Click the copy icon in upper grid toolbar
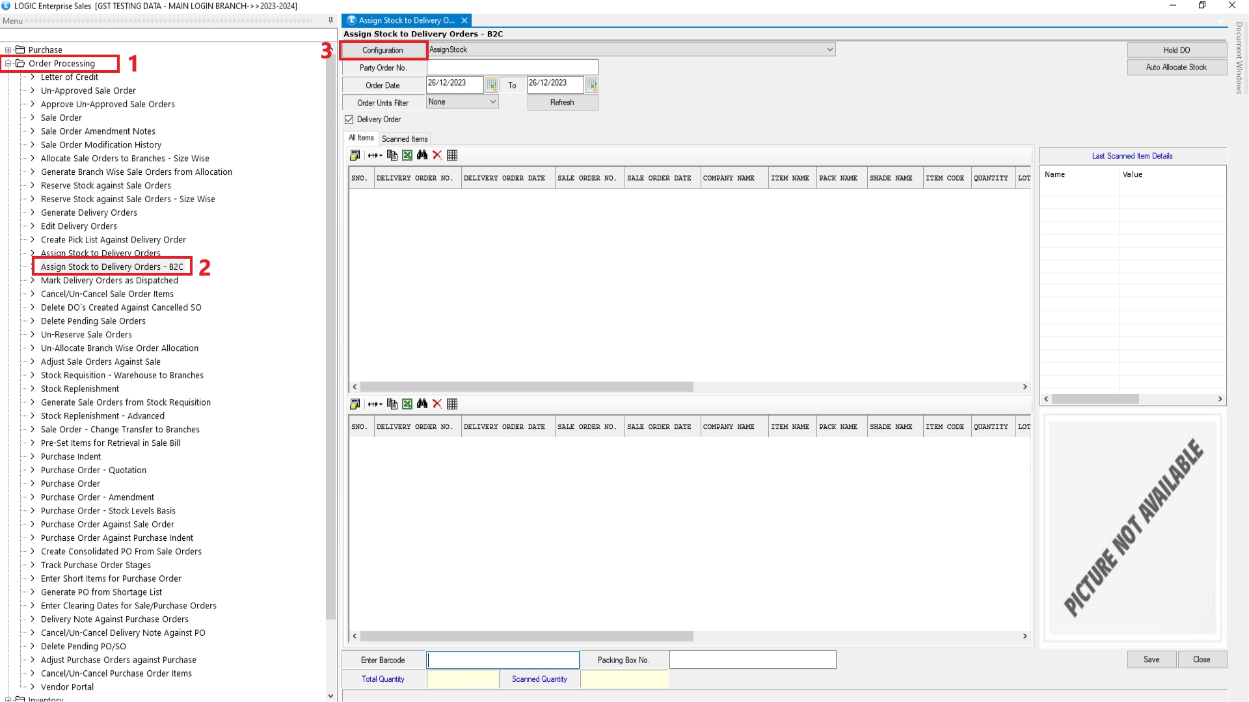 pyautogui.click(x=392, y=155)
